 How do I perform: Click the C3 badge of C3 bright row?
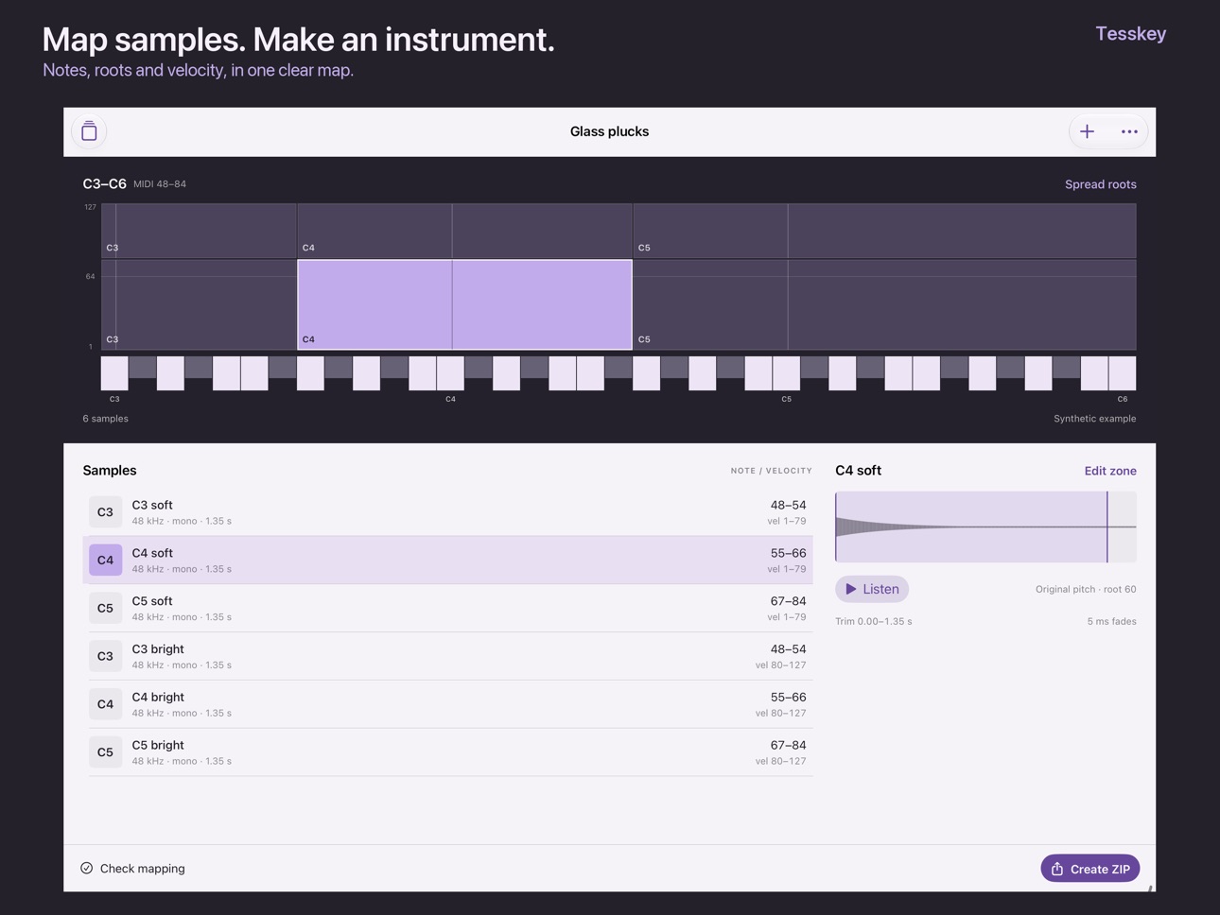105,656
